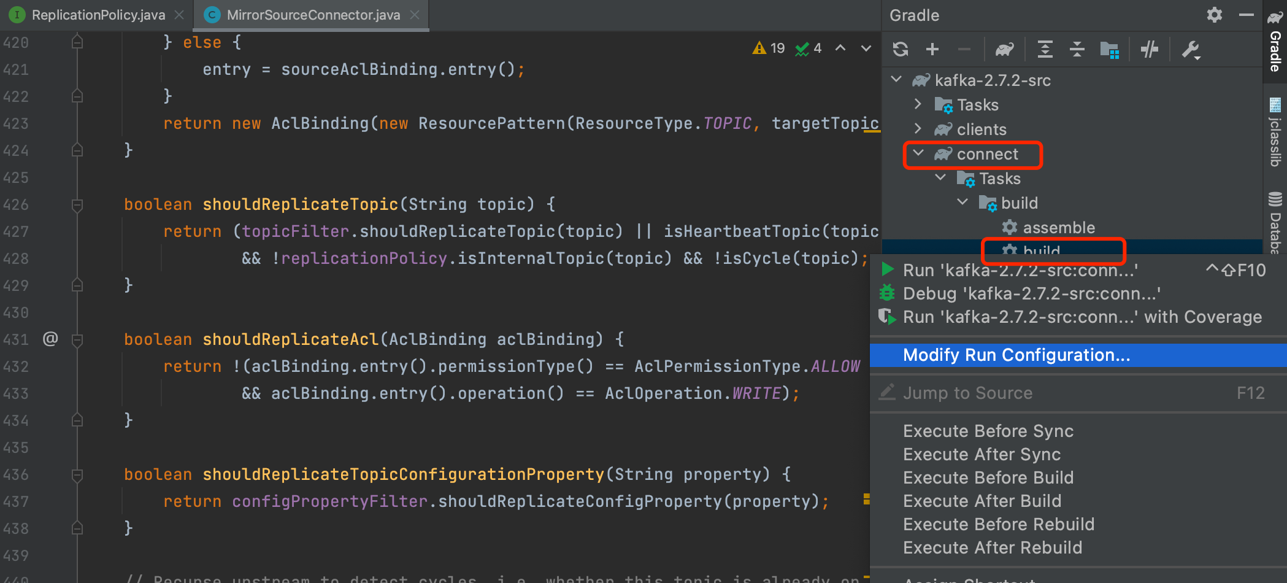The width and height of the screenshot is (1287, 583).
Task: Switch to MirrorSourceConnector.java tab
Action: coord(313,15)
